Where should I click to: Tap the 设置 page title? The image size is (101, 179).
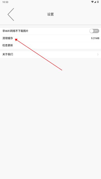coord(50,14)
